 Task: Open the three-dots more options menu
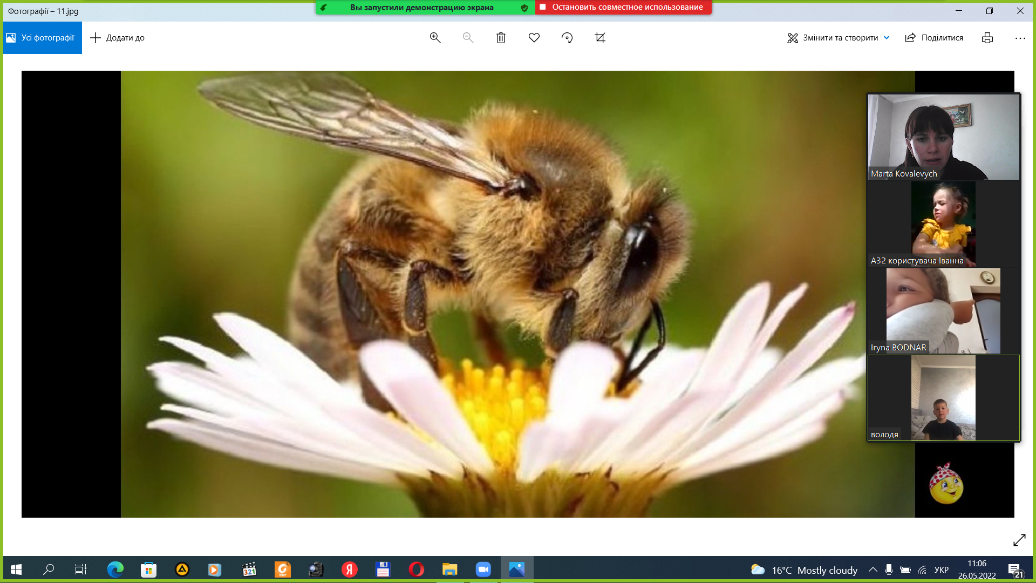1020,38
